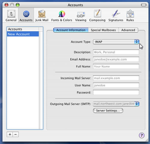Expand the Account Type IMAP dropdown
Image resolution: width=150 pixels, height=144 pixels.
(x=116, y=42)
